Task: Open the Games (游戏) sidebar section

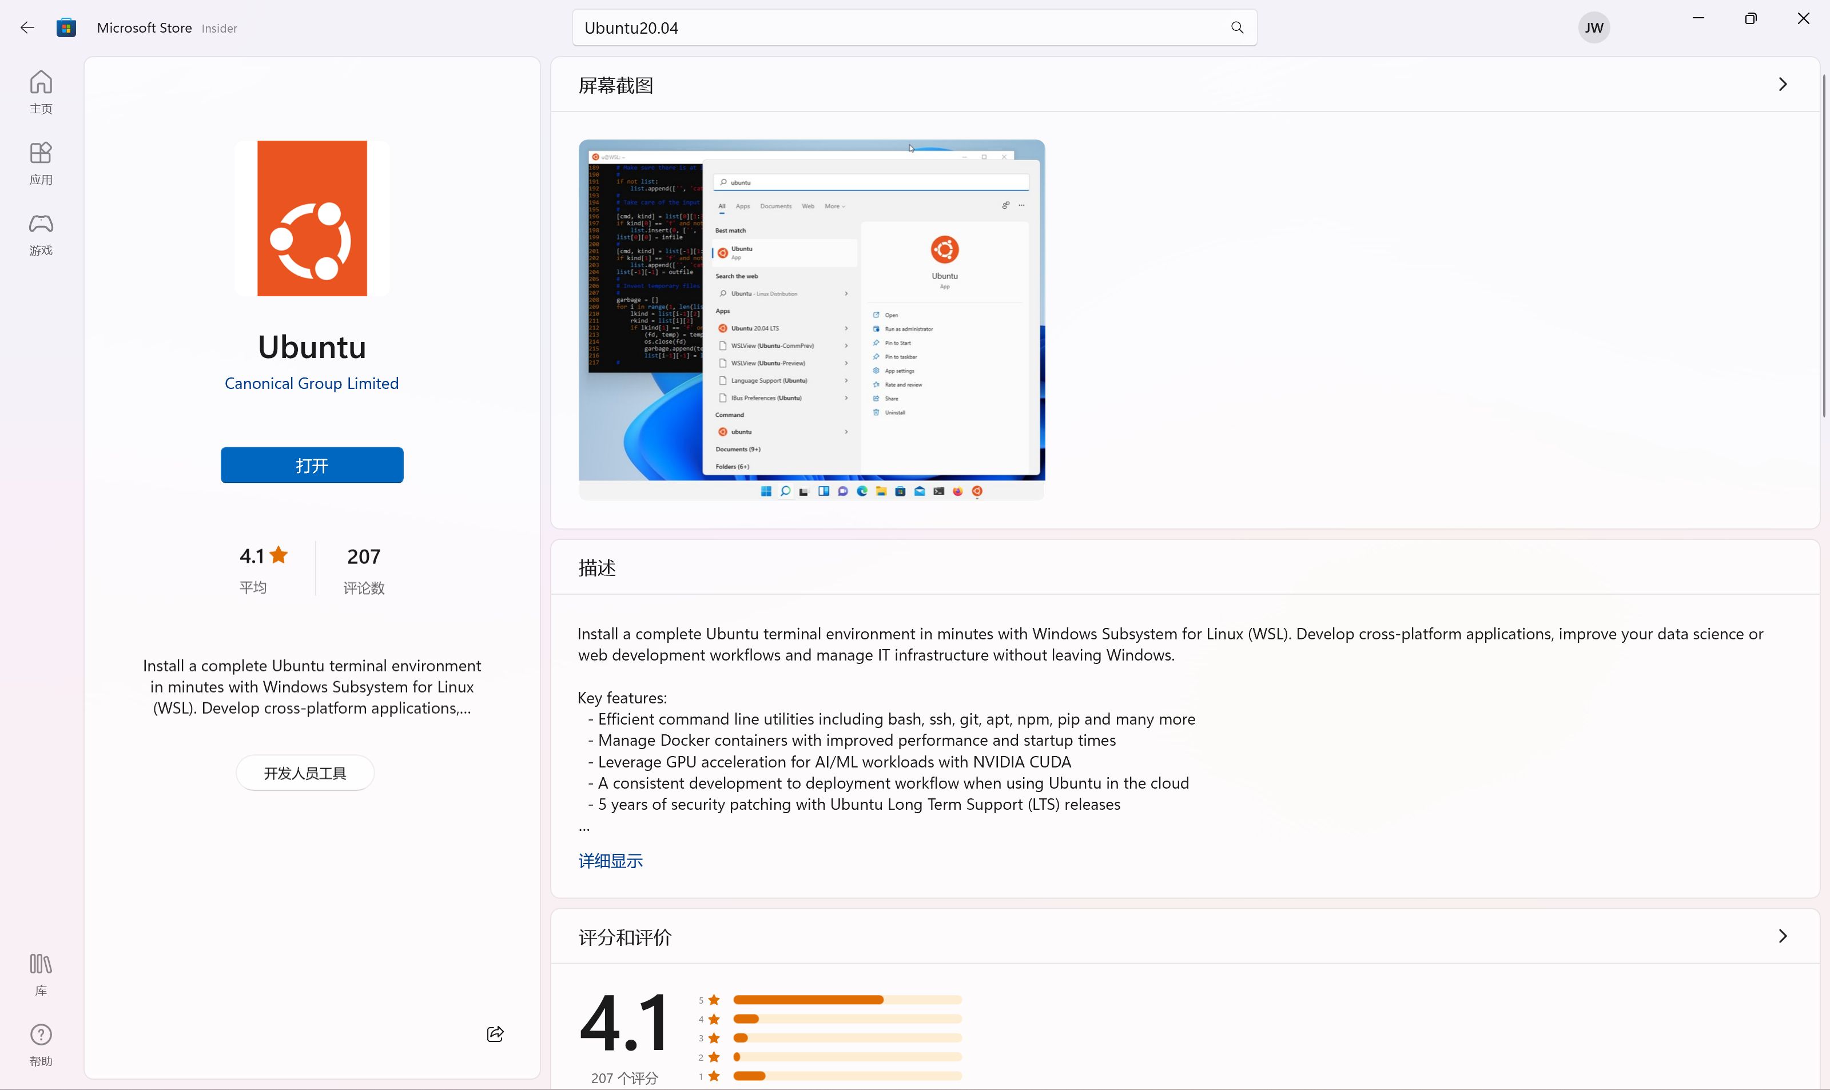Action: coord(41,234)
